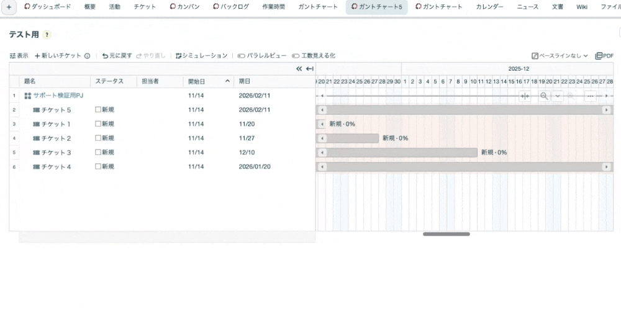
Task: Open the three-dots more options button
Action: pyautogui.click(x=590, y=96)
